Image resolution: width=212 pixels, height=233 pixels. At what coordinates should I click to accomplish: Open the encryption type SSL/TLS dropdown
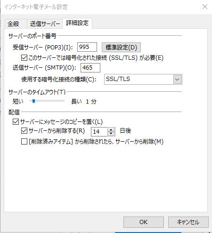(143, 79)
